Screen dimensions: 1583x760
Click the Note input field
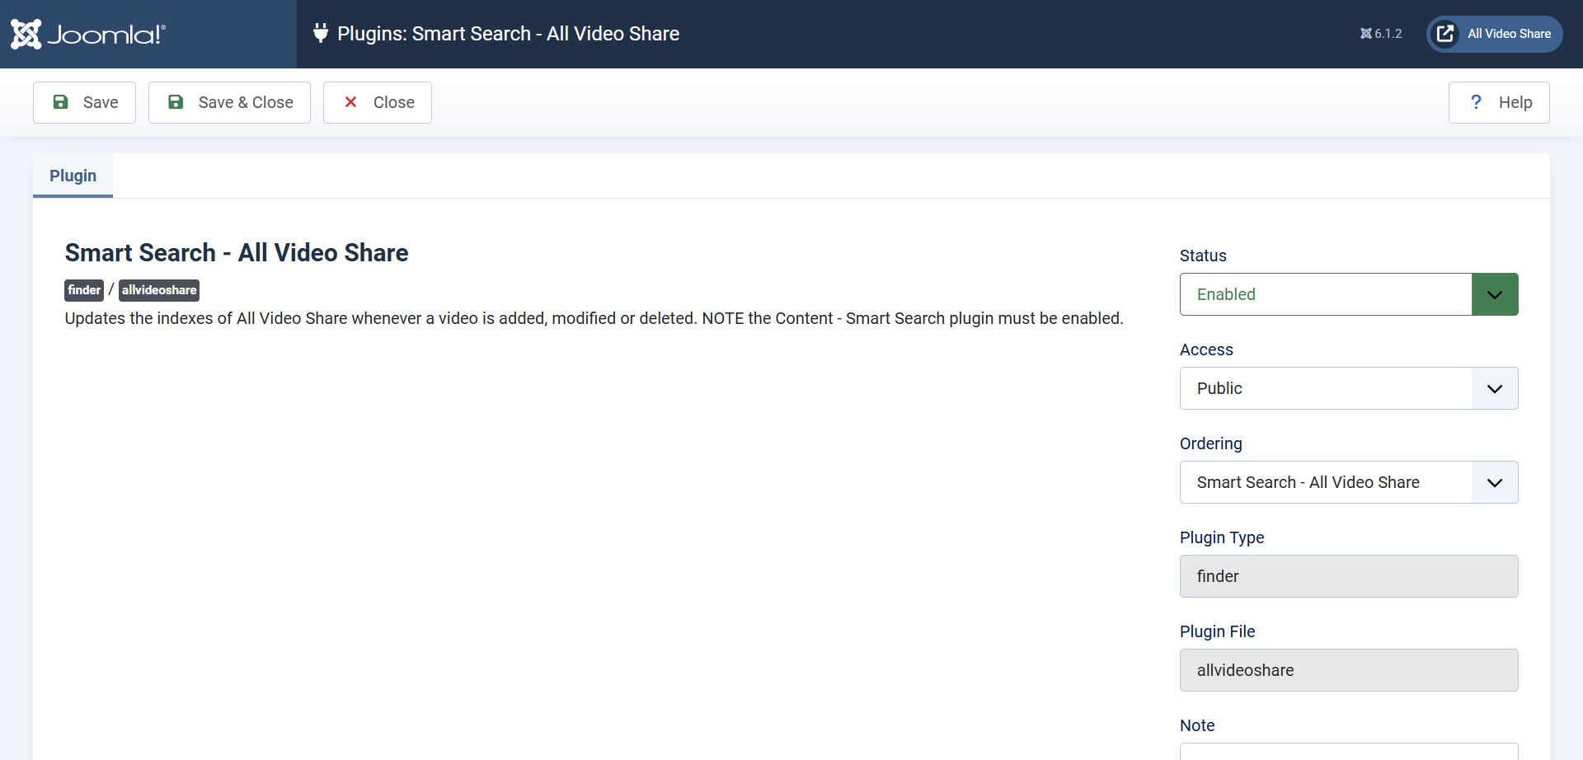coord(1349,752)
